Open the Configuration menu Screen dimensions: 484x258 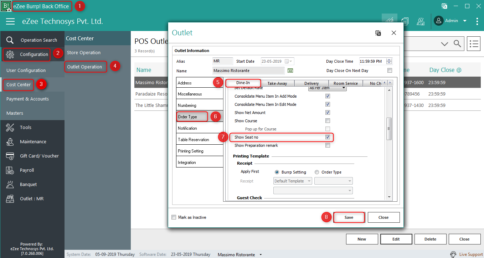pos(32,54)
